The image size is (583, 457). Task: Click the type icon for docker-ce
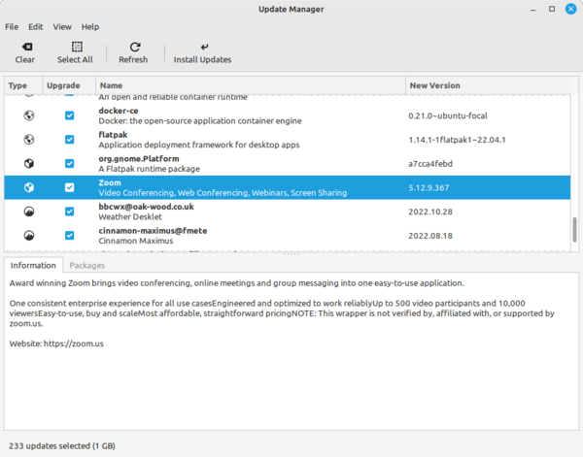(29, 115)
